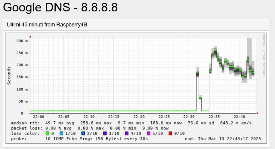Click the 22:10 time axis label

click(x=89, y=117)
